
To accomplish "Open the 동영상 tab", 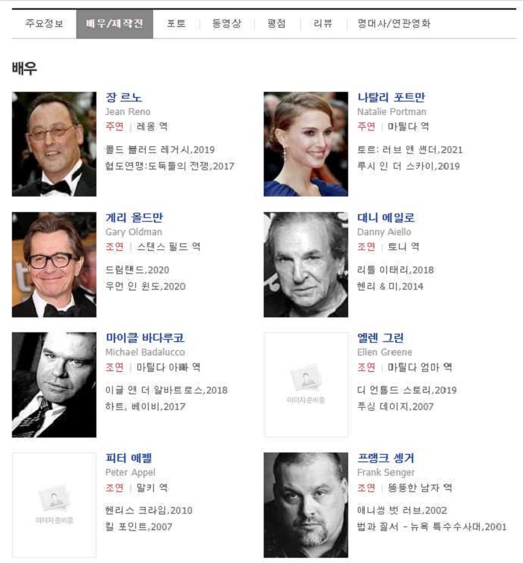I will (226, 24).
